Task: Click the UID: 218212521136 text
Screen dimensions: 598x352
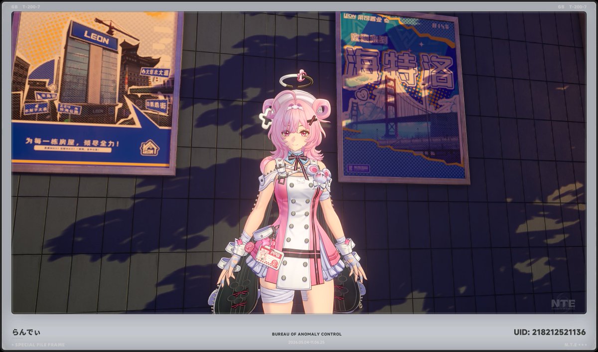Action: [x=550, y=332]
